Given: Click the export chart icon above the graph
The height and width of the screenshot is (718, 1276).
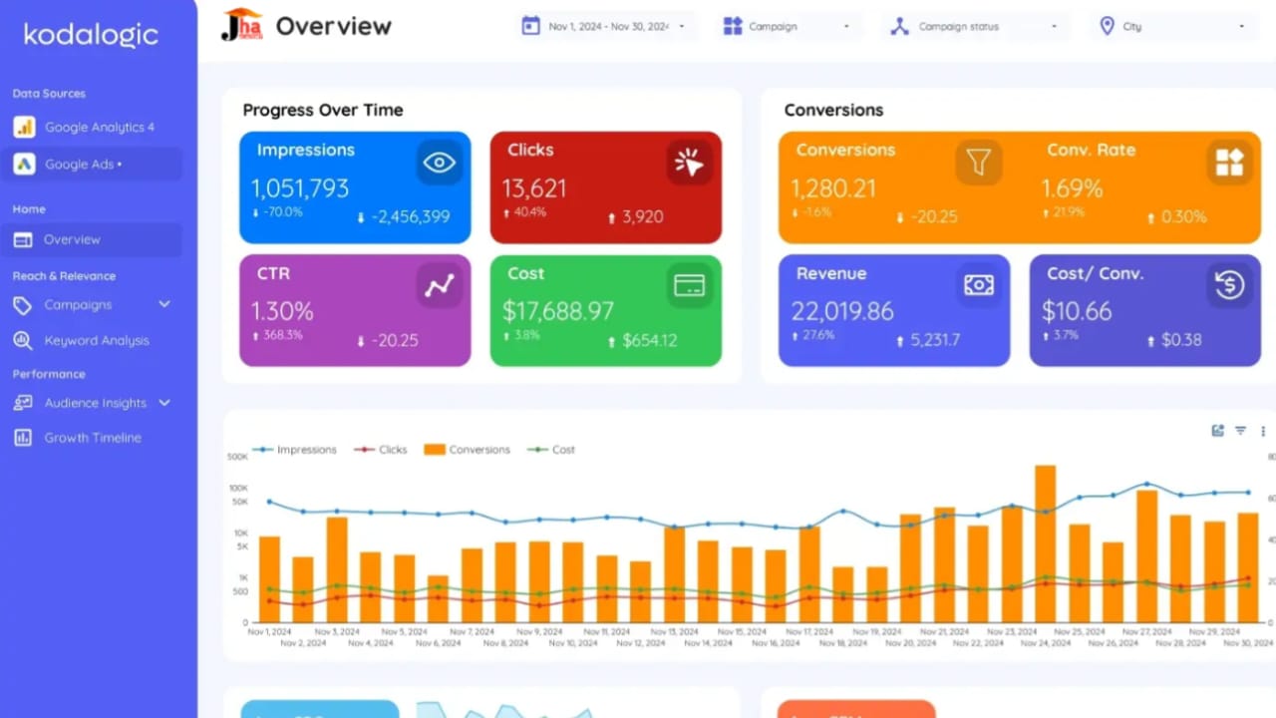Looking at the screenshot, I should tap(1217, 431).
